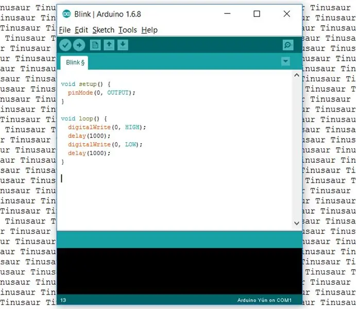Open the Edit menu
The width and height of the screenshot is (356, 309).
81,30
